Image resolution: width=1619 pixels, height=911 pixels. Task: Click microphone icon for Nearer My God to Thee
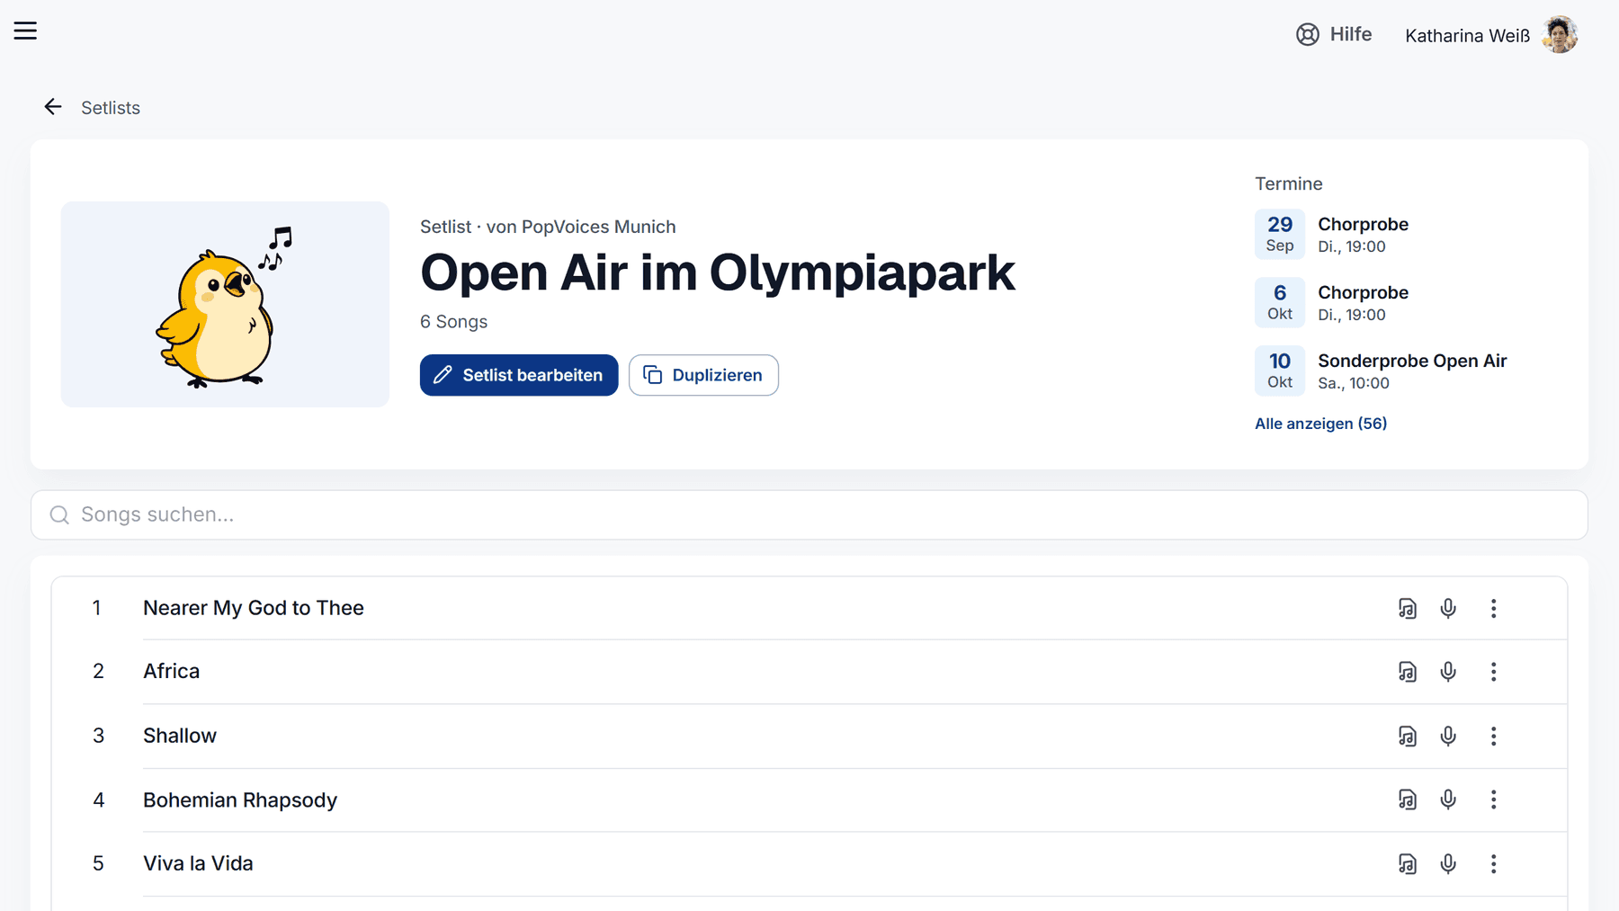click(1448, 609)
